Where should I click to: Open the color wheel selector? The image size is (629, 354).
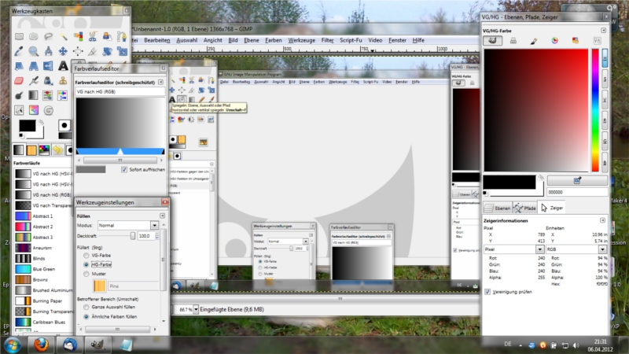[555, 41]
